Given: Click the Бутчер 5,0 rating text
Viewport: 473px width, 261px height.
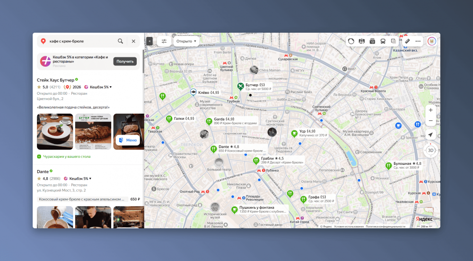Looking at the screenshot, I should click(x=45, y=87).
